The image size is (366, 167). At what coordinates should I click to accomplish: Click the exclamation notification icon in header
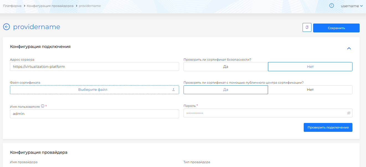pyautogui.click(x=332, y=6)
